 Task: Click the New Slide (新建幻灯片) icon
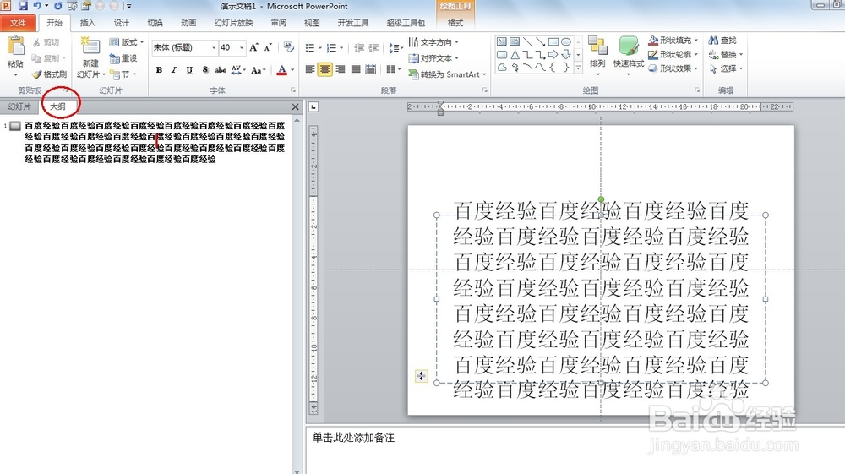click(x=90, y=46)
